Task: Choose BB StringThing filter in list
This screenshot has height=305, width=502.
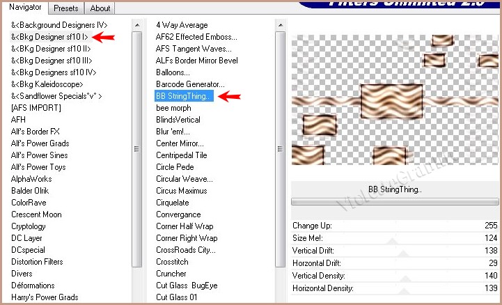Action: tap(185, 96)
